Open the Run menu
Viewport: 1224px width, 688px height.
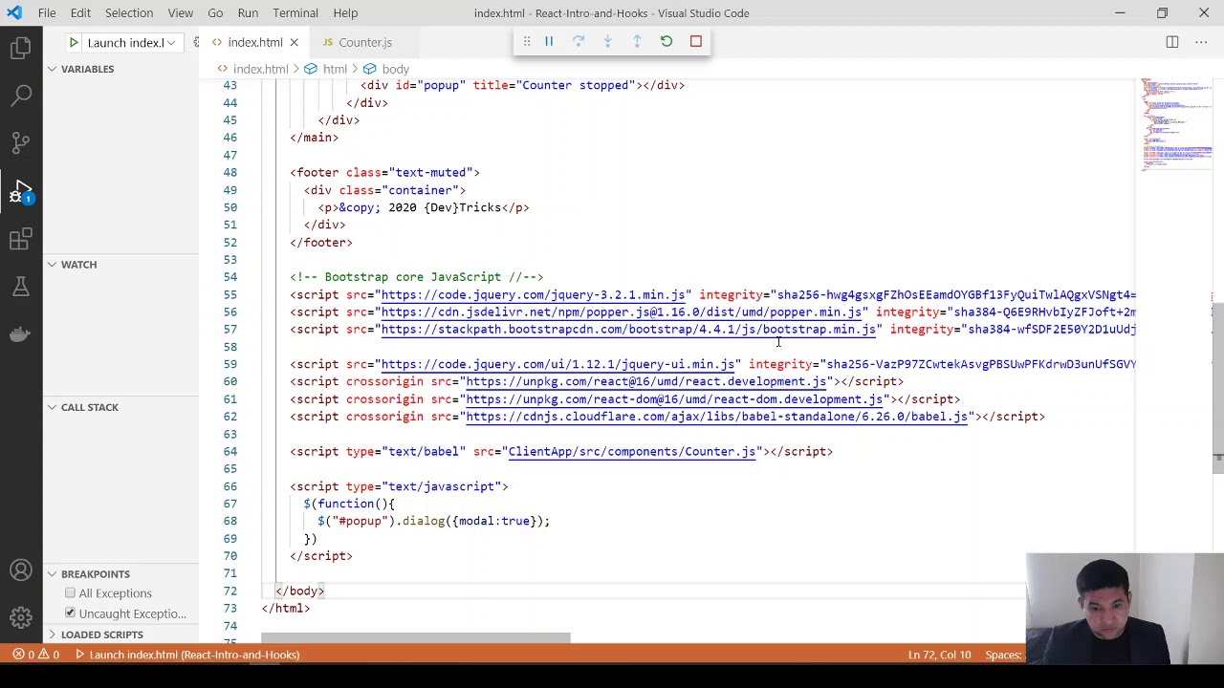[x=248, y=13]
